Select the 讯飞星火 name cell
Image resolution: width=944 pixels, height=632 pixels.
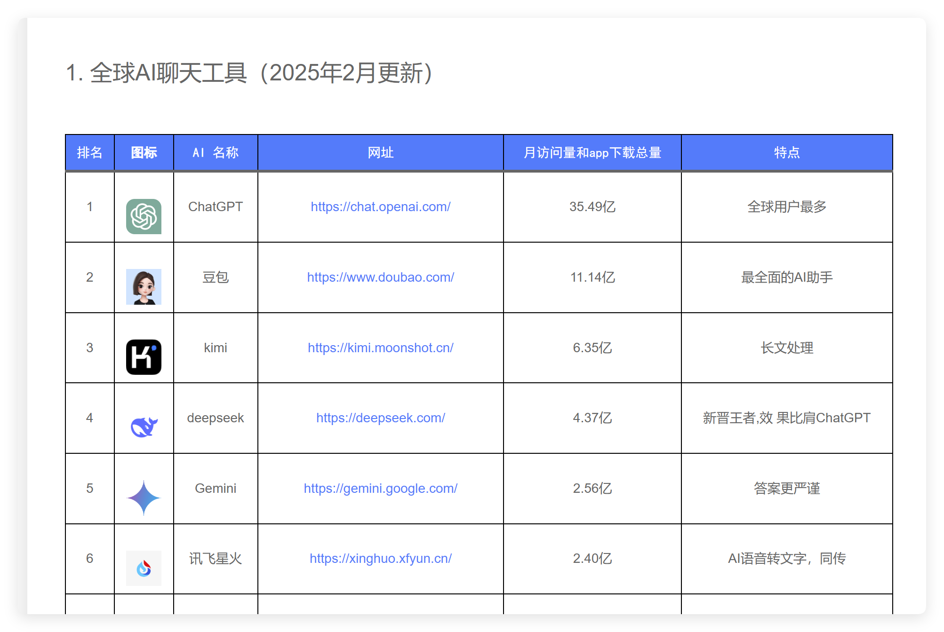pos(216,559)
